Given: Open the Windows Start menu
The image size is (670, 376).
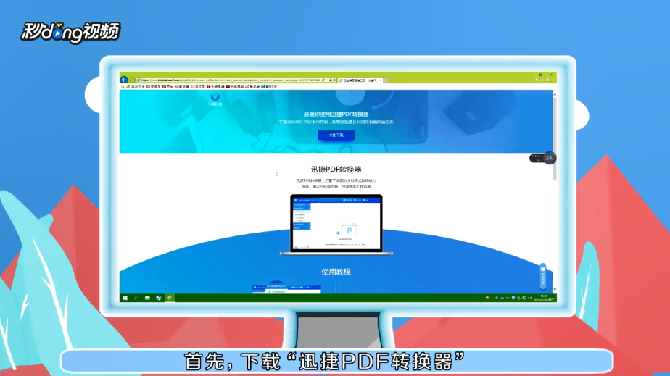Looking at the screenshot, I should point(125,298).
